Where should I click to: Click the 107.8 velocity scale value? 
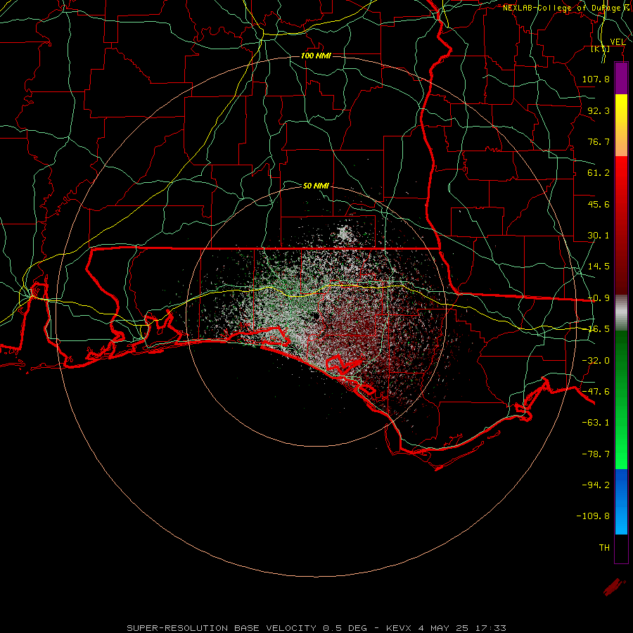[x=596, y=79]
